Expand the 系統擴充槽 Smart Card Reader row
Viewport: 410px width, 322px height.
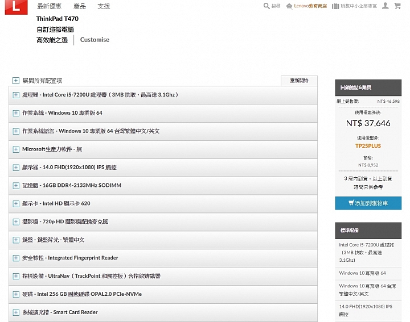point(163,312)
